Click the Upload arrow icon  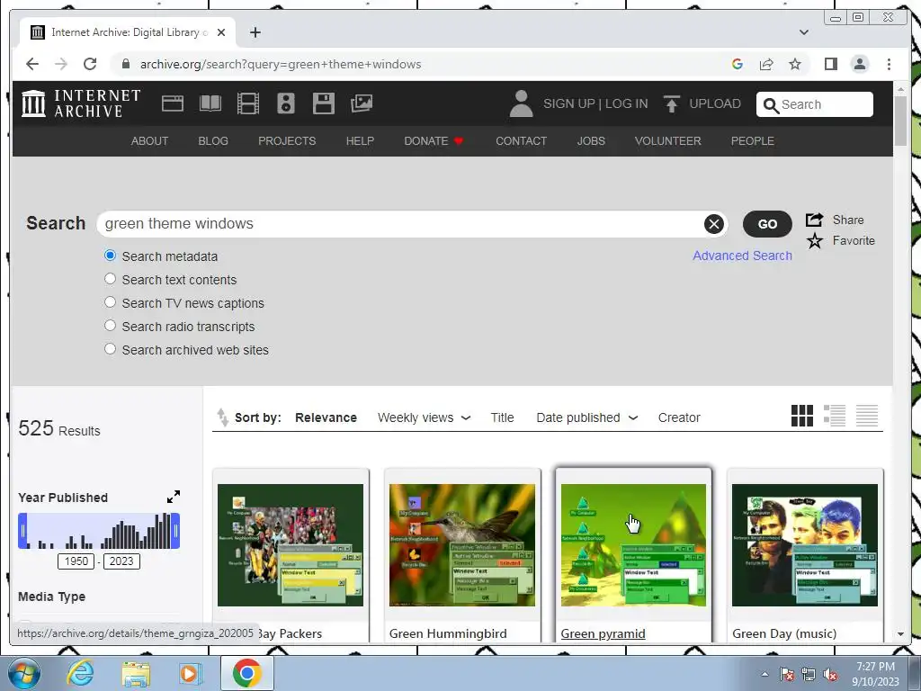(x=671, y=104)
